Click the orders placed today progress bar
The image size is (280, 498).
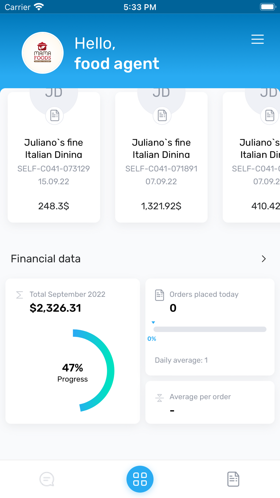210,329
